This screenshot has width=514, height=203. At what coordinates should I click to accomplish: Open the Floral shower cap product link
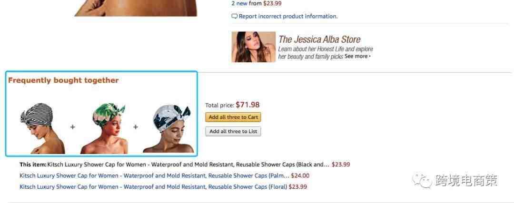(x=153, y=187)
